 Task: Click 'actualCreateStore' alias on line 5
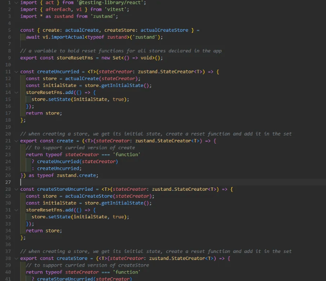click(165, 30)
